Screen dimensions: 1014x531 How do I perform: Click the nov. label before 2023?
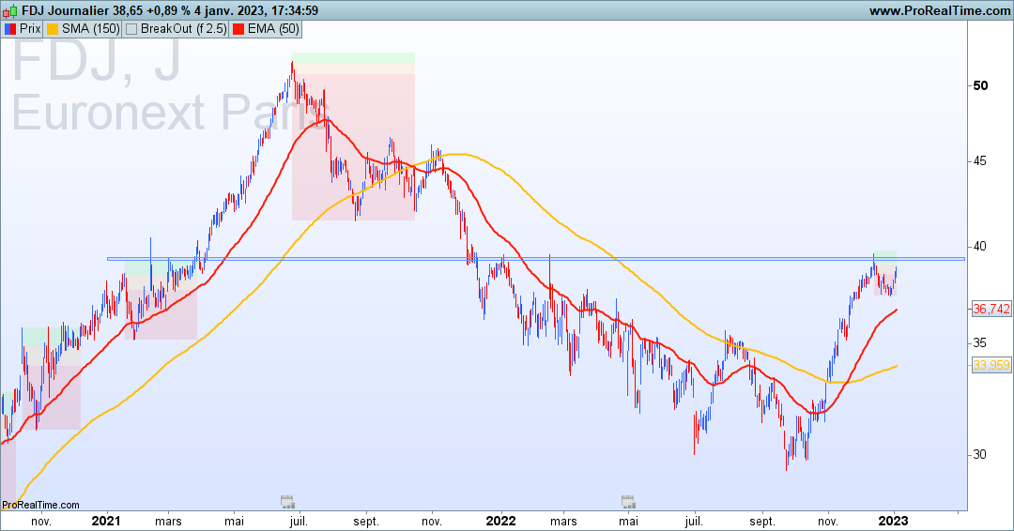coord(827,522)
